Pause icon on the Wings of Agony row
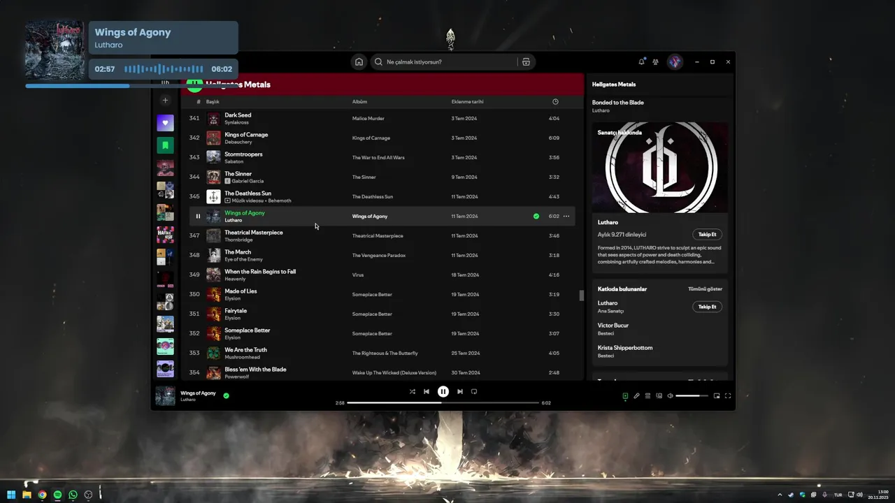Image resolution: width=895 pixels, height=503 pixels. [x=198, y=216]
